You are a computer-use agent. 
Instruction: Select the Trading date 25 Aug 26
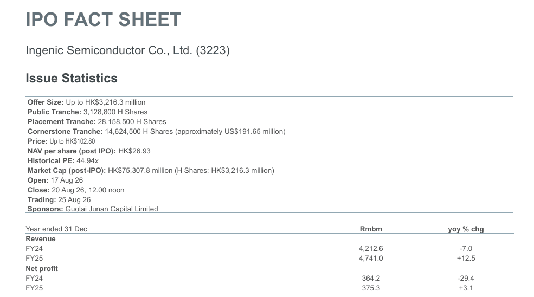click(x=74, y=199)
